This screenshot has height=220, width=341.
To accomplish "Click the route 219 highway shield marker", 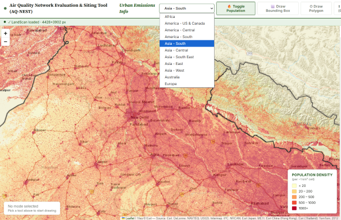I will point(249,53).
